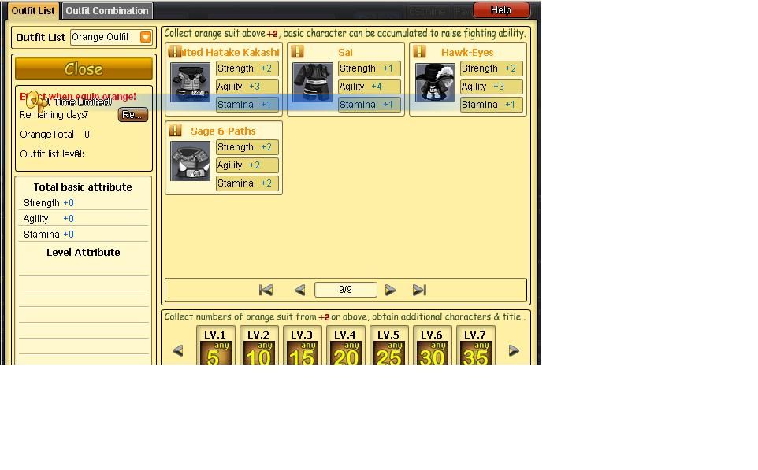This screenshot has height=470, width=758.
Task: Click the exclamation icon on Sage 6-Paths card
Action: [x=175, y=130]
